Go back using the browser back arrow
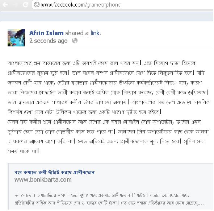This screenshot has height=211, width=214. pyautogui.click(x=5, y=5)
